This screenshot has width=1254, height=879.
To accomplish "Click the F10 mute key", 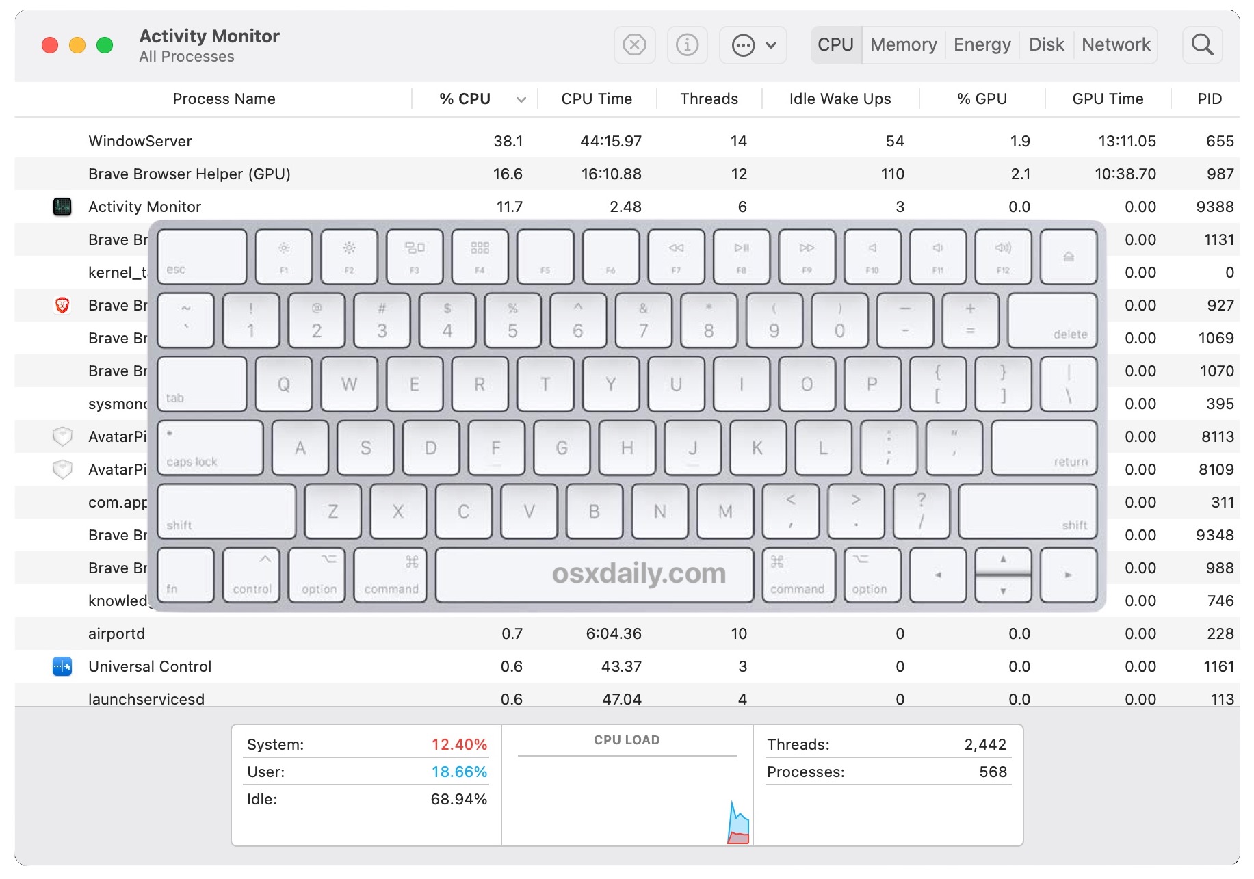I will click(872, 257).
